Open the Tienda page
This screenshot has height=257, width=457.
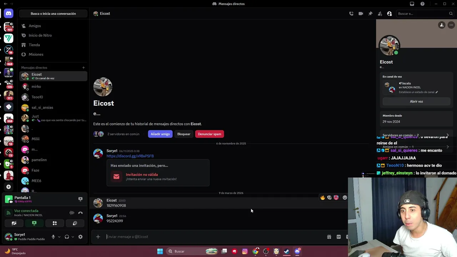pos(53,45)
